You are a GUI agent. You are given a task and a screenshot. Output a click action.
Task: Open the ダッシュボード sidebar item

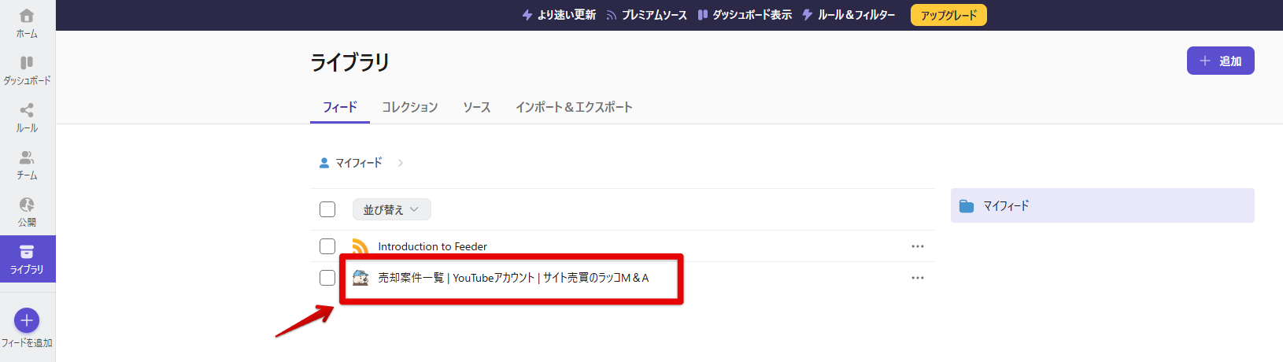pos(27,70)
